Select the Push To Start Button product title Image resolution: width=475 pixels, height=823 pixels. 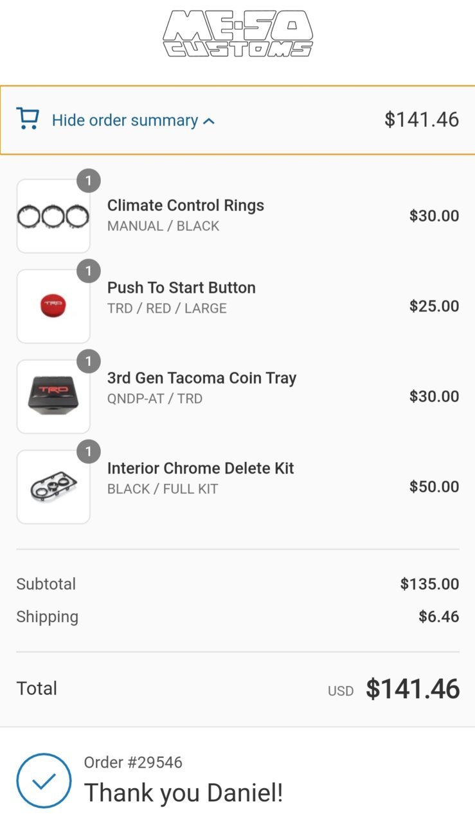click(181, 288)
